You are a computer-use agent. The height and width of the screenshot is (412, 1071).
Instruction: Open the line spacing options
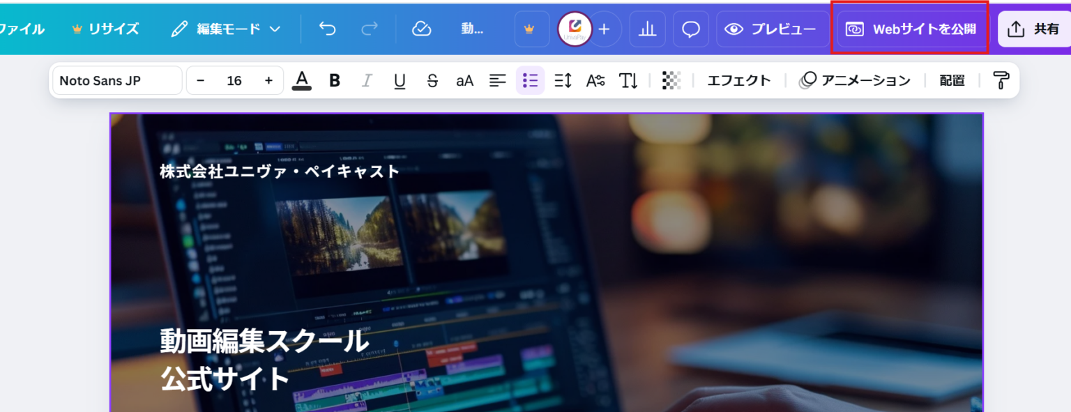click(x=563, y=80)
